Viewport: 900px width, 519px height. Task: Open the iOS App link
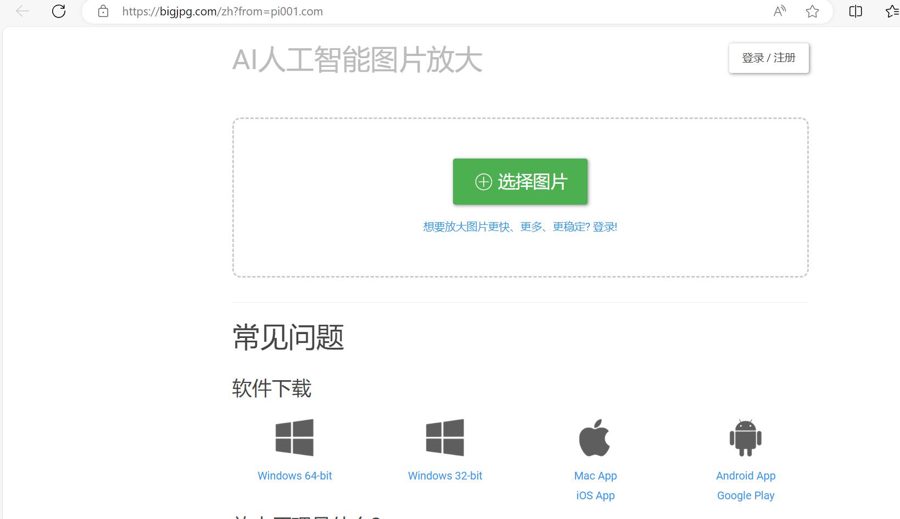596,495
